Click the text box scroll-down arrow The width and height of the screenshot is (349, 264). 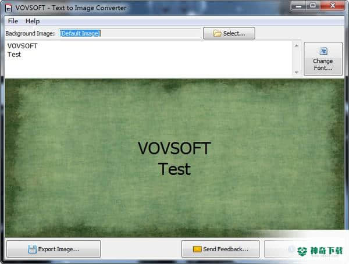[297, 72]
